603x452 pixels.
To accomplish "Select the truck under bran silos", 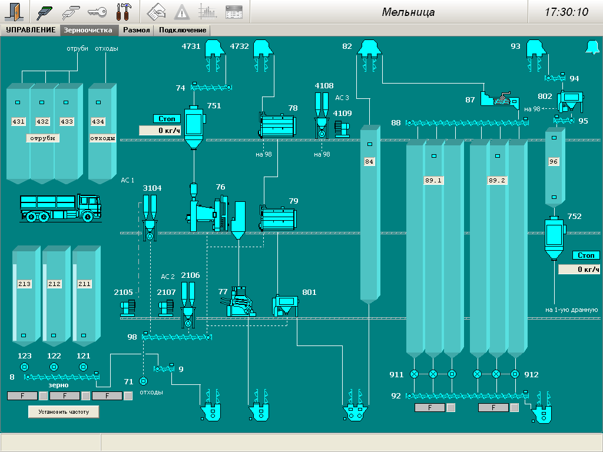I will coord(60,208).
